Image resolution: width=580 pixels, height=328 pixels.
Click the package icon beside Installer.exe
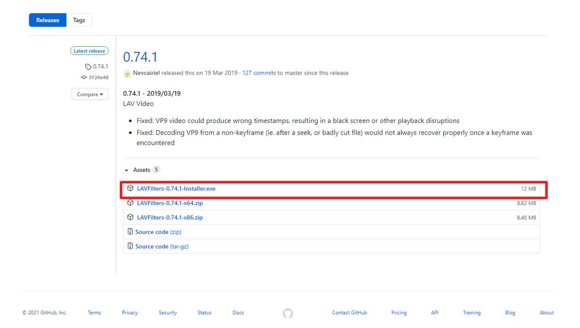pos(130,189)
